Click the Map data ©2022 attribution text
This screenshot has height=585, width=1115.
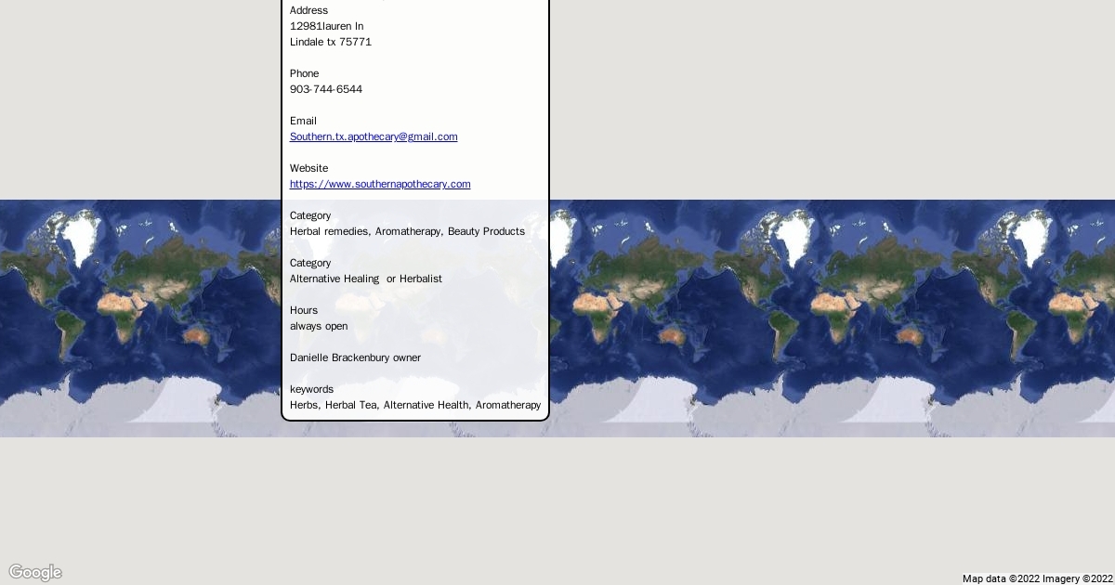(x=1001, y=578)
